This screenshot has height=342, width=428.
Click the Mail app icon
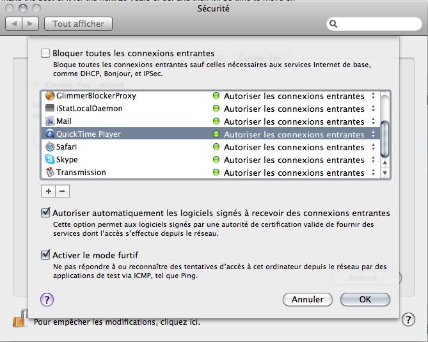point(50,121)
